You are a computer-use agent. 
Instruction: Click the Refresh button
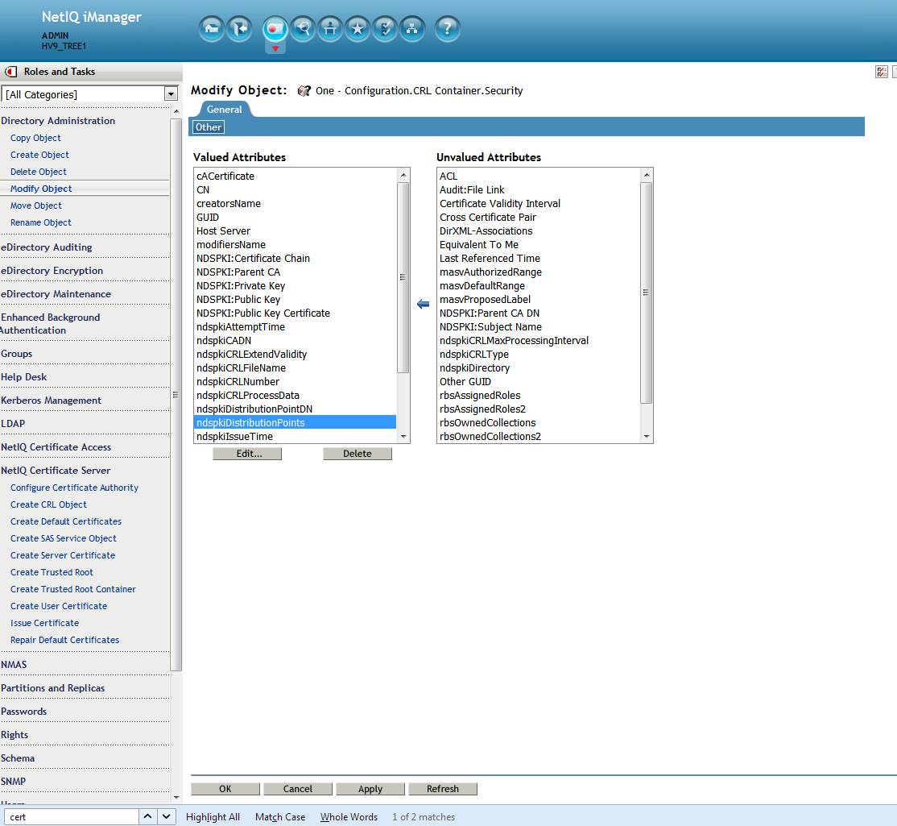(x=443, y=789)
